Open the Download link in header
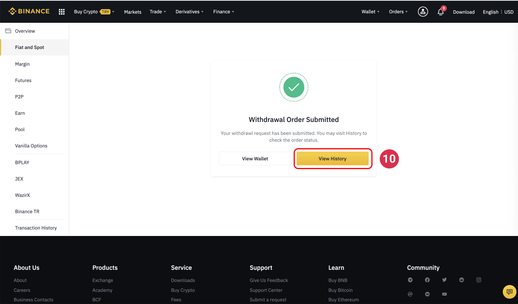Viewport: 518px width, 304px height. pos(464,12)
